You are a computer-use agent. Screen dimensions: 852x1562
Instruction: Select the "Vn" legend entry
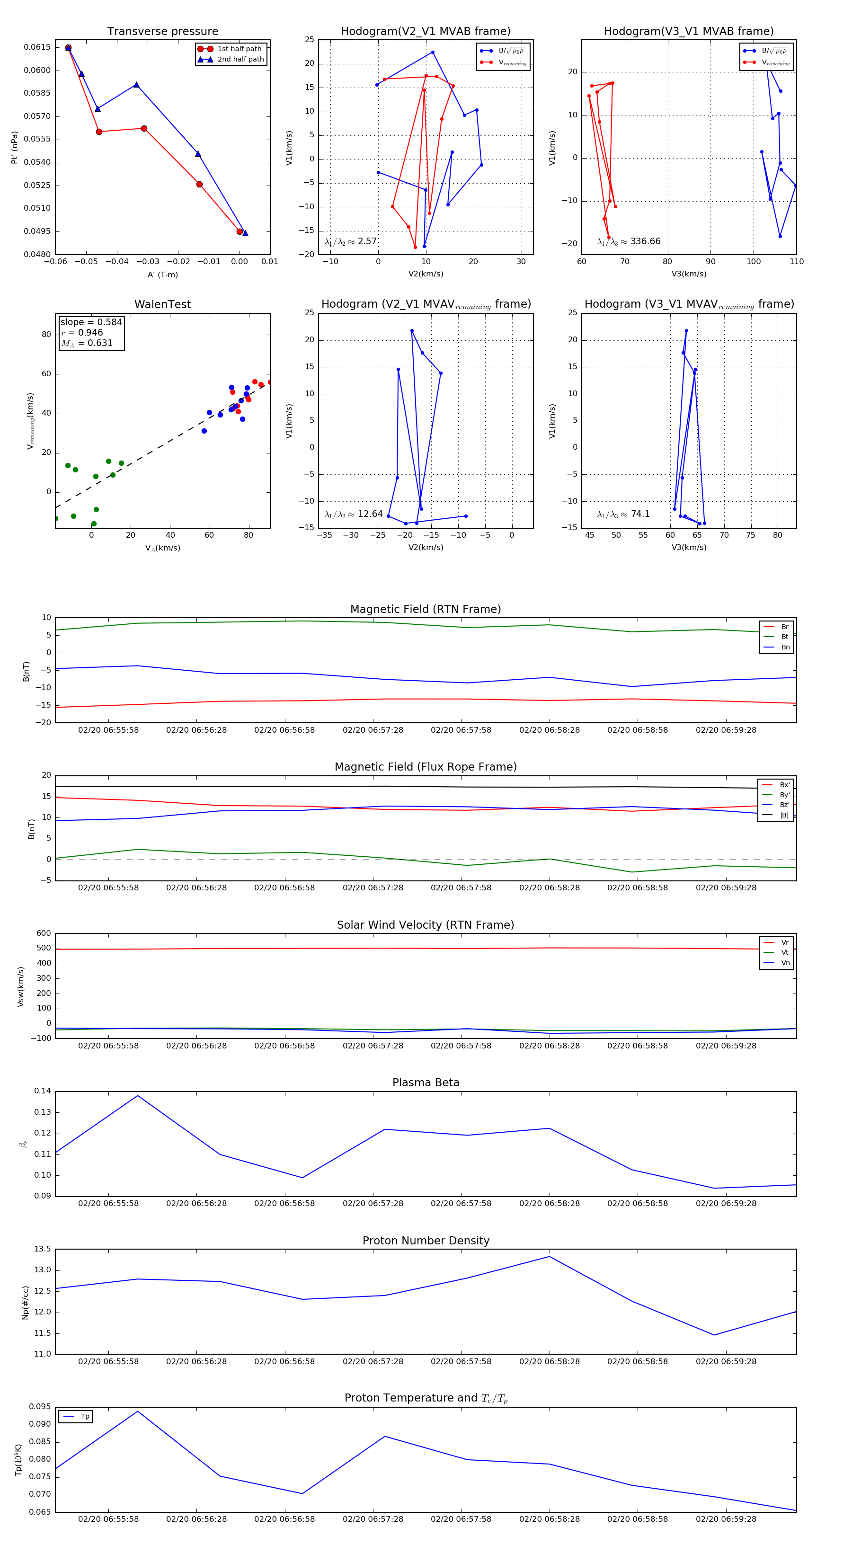pyautogui.click(x=776, y=963)
